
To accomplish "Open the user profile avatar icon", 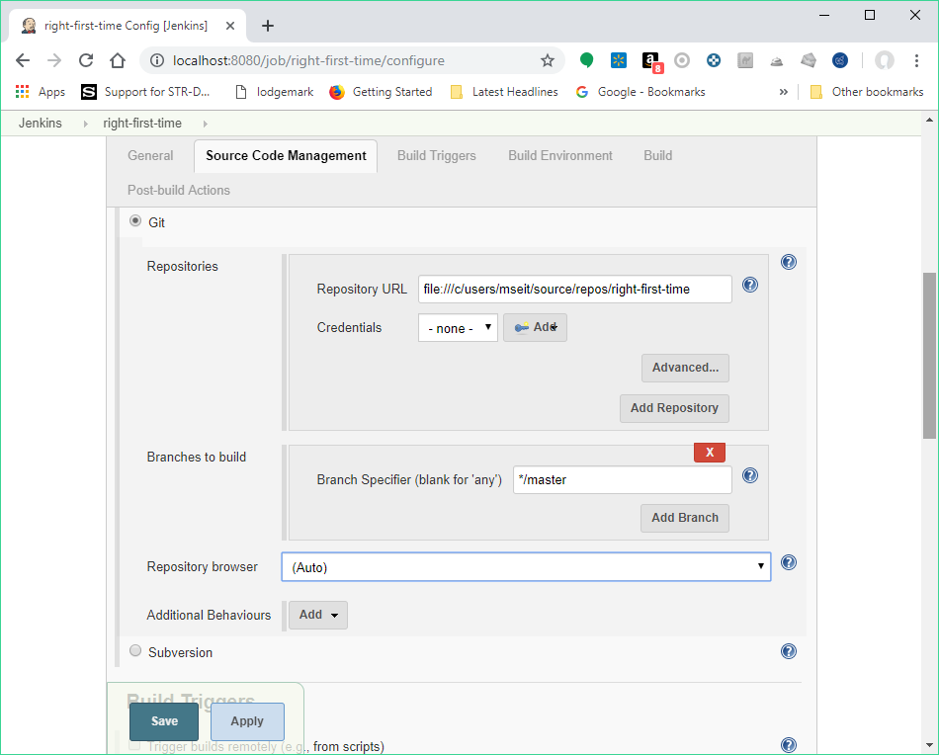I will (885, 60).
